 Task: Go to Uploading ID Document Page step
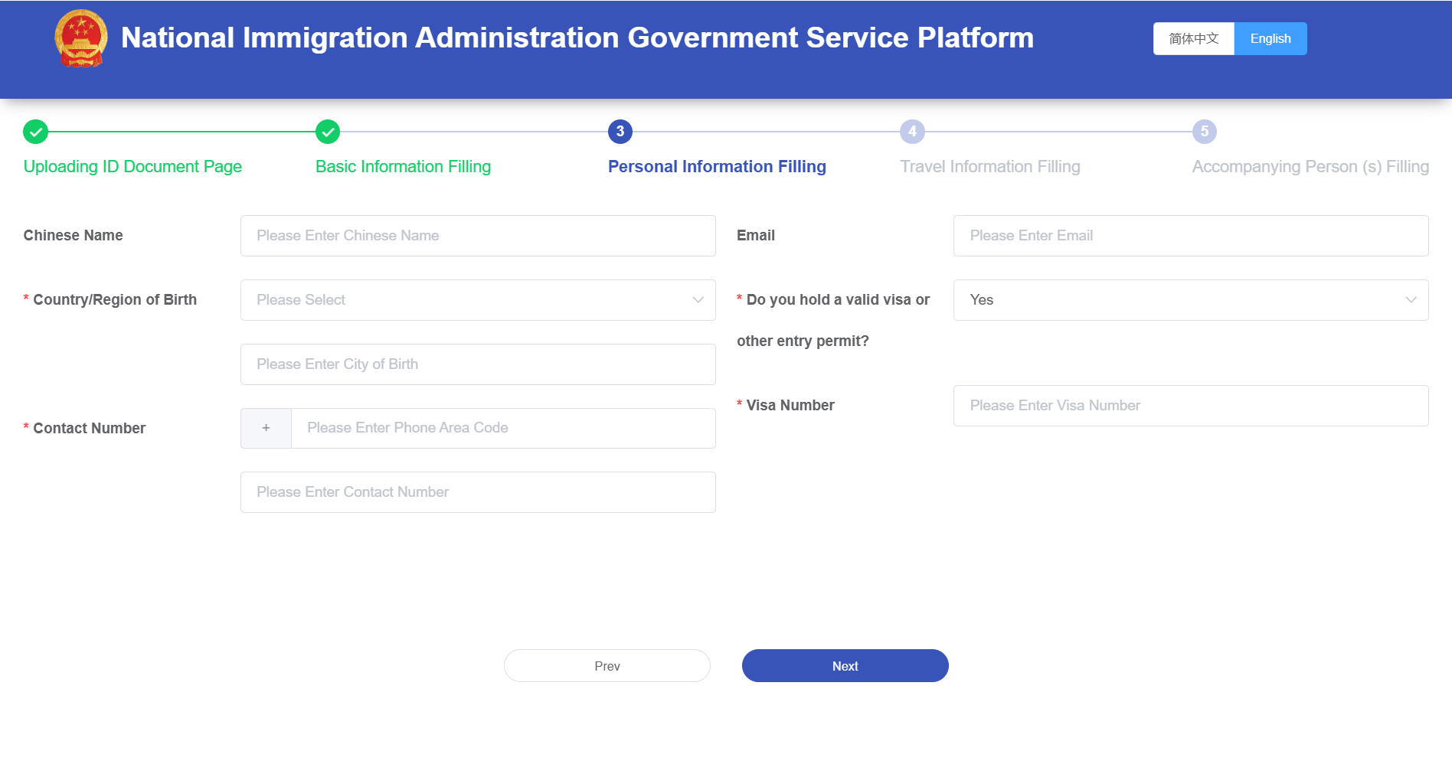[132, 167]
